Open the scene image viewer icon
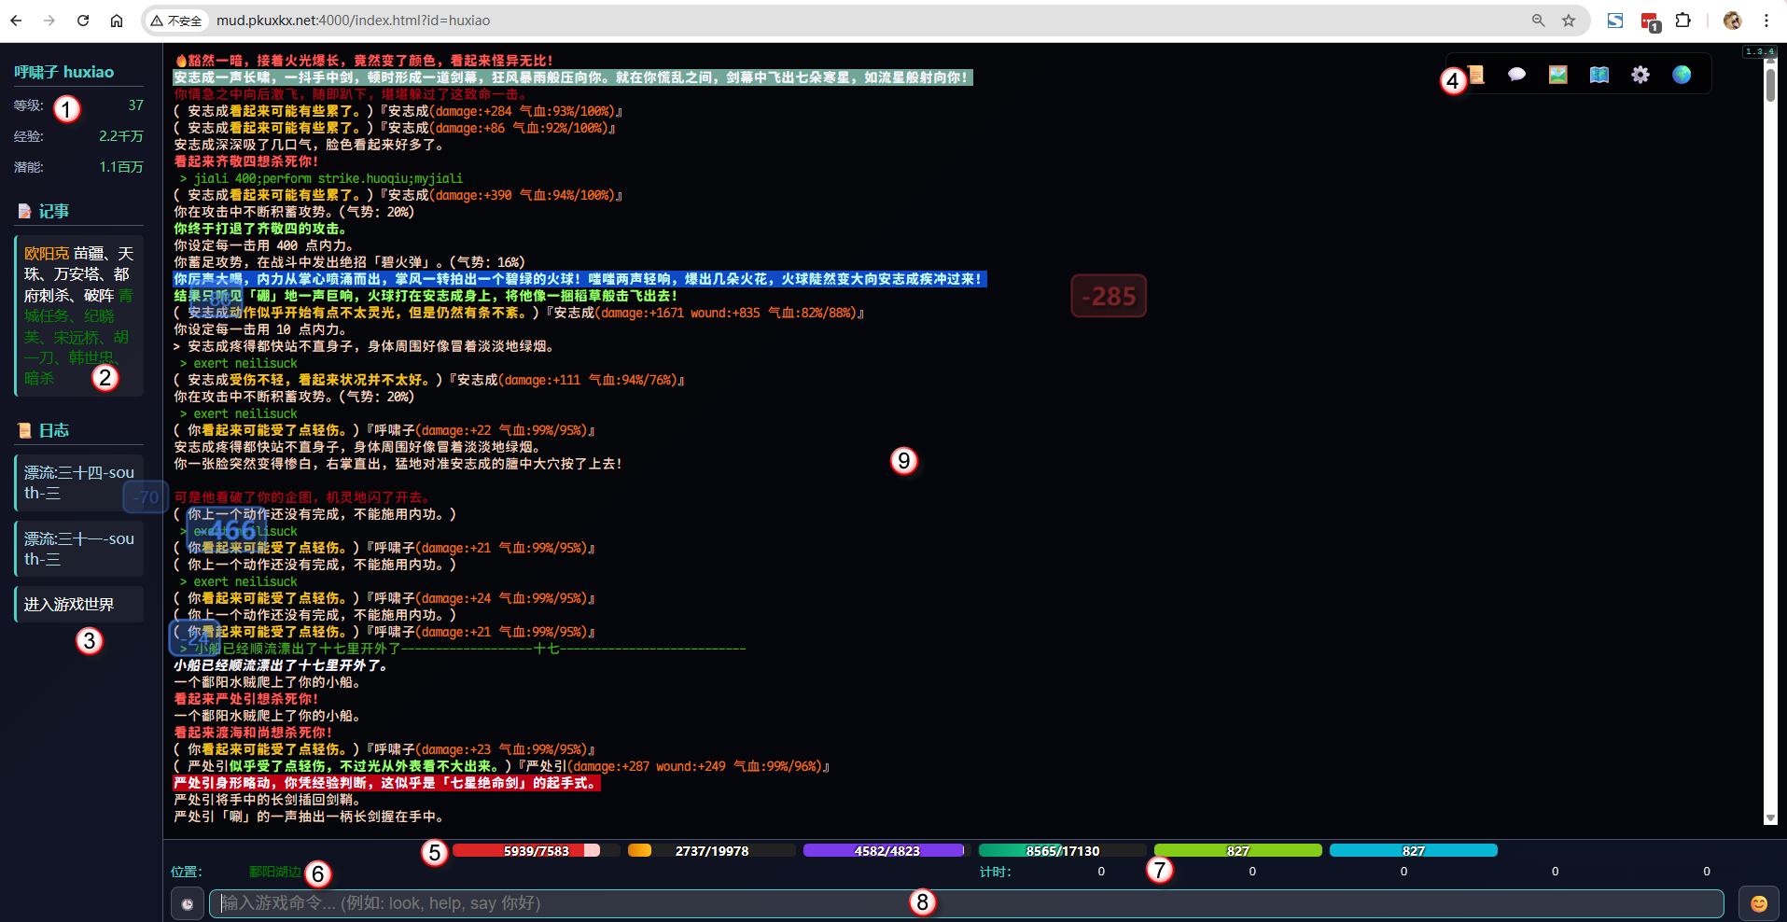Image resolution: width=1787 pixels, height=922 pixels. 1558,75
